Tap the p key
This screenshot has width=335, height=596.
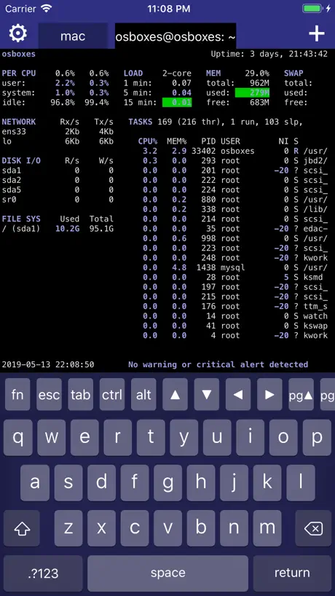[x=317, y=438]
